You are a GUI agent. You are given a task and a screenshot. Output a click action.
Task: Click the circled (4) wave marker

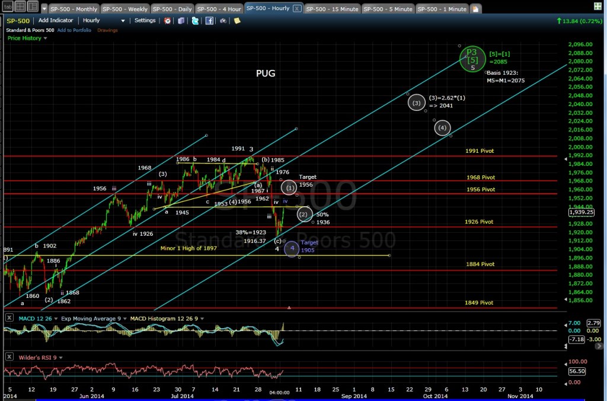(442, 127)
